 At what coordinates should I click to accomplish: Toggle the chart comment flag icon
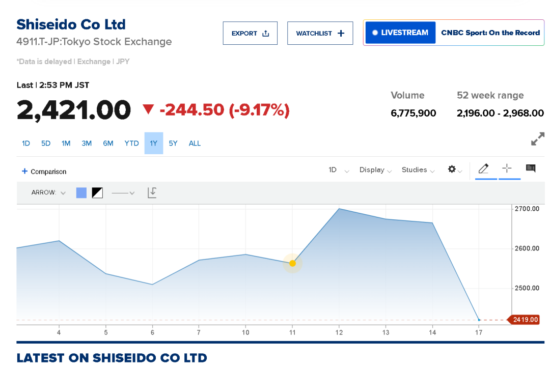531,168
